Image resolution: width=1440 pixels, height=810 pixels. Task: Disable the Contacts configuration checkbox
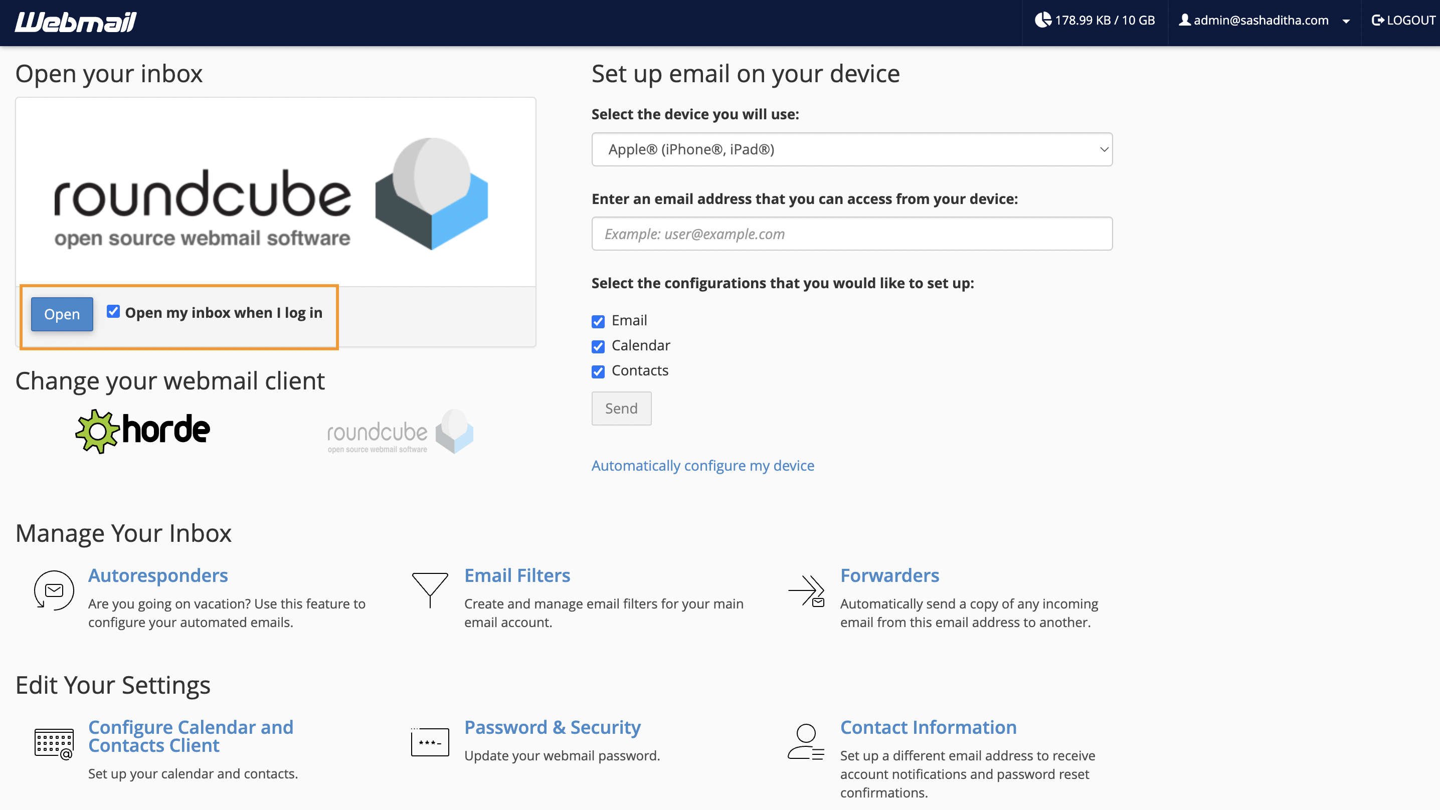598,372
